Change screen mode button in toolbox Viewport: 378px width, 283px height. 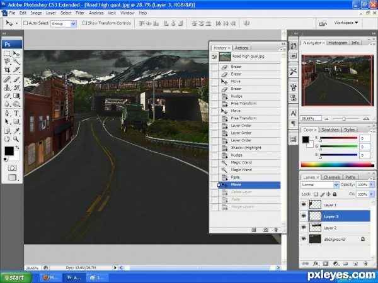point(12,177)
